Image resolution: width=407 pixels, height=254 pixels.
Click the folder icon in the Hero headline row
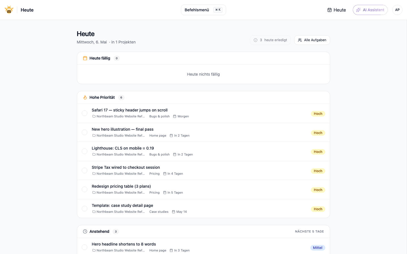94,250
